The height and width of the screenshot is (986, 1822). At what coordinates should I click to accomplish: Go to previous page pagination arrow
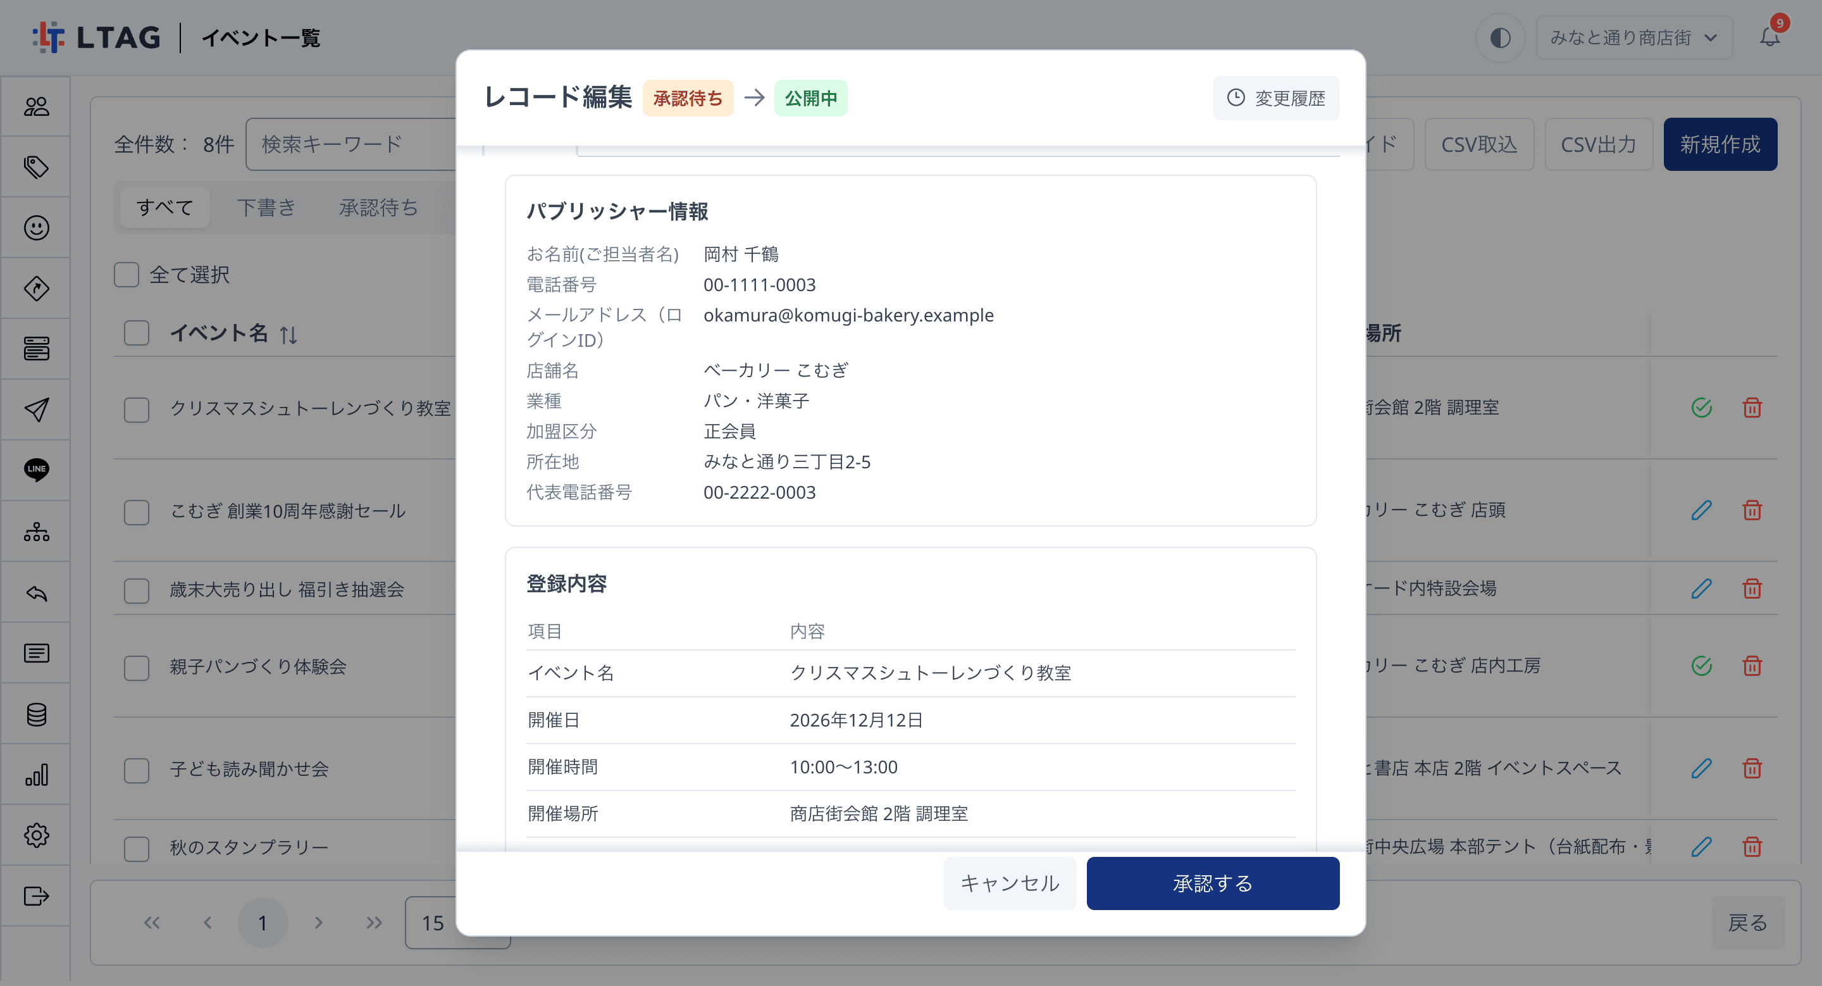tap(208, 922)
